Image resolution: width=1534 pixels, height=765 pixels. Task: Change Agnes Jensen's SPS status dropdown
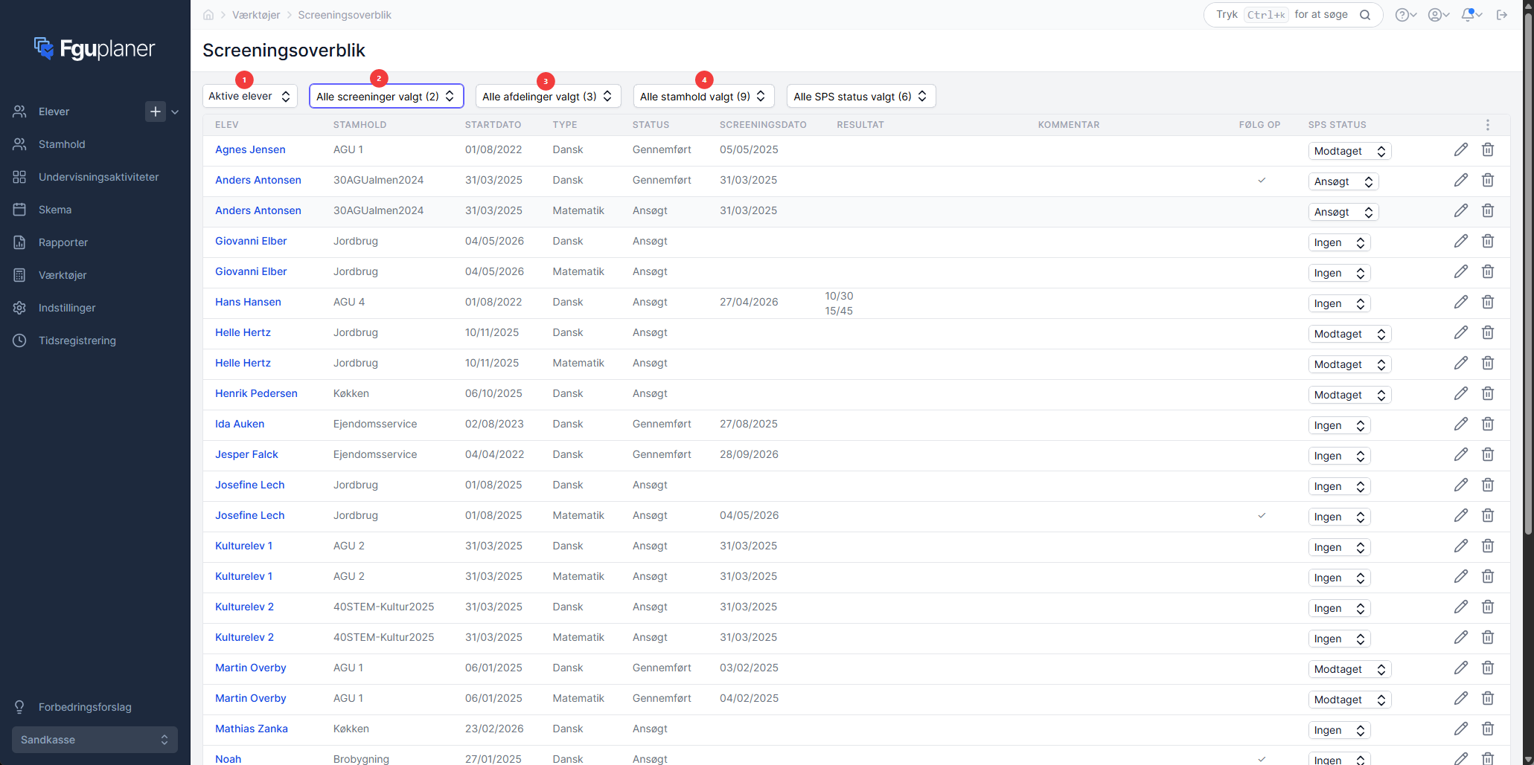point(1349,151)
